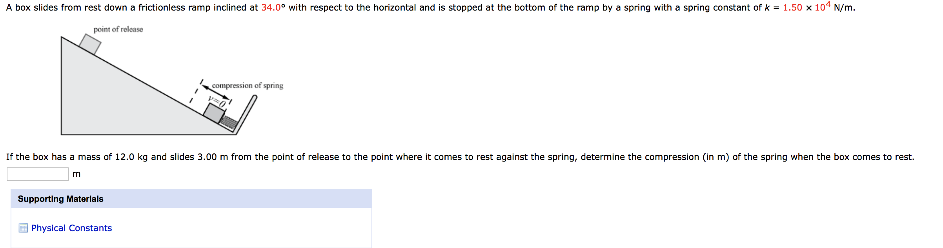Click the 'm' unit label beside the answer box
Viewport: 943px width, 248px height.
pyautogui.click(x=77, y=173)
